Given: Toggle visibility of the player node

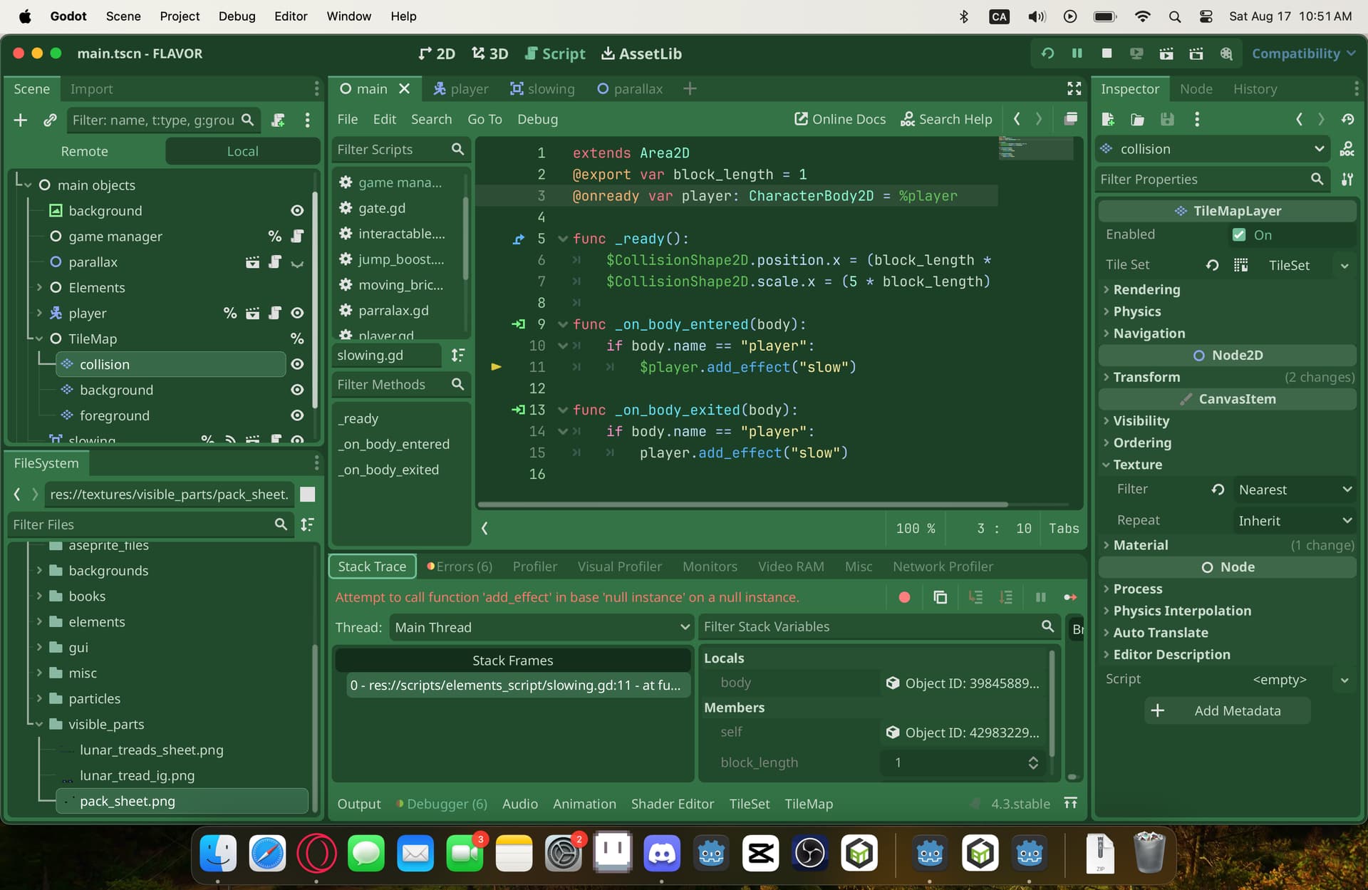Looking at the screenshot, I should tap(297, 313).
